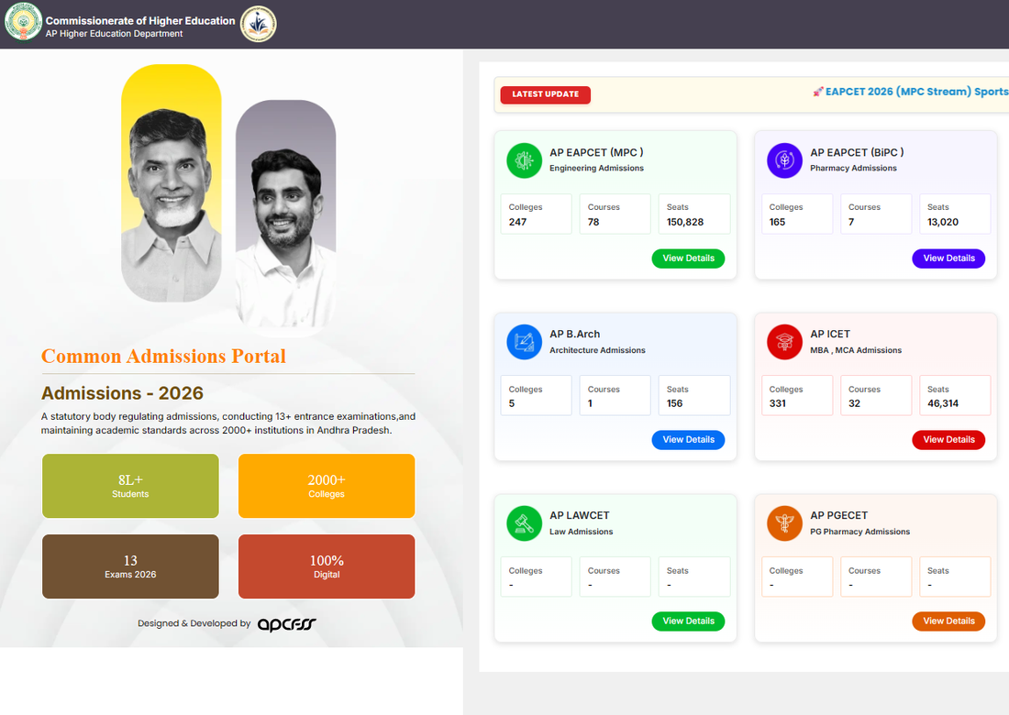1009x715 pixels.
Task: Select the 100% Digital stat tile
Action: click(x=327, y=566)
